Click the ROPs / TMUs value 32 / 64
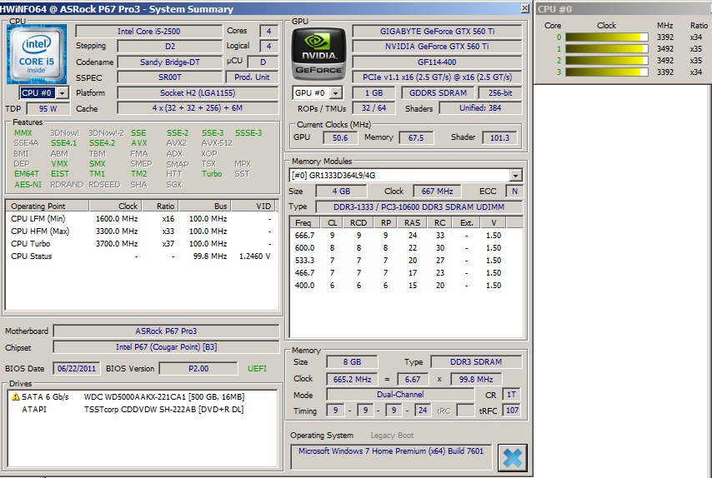 (x=374, y=108)
